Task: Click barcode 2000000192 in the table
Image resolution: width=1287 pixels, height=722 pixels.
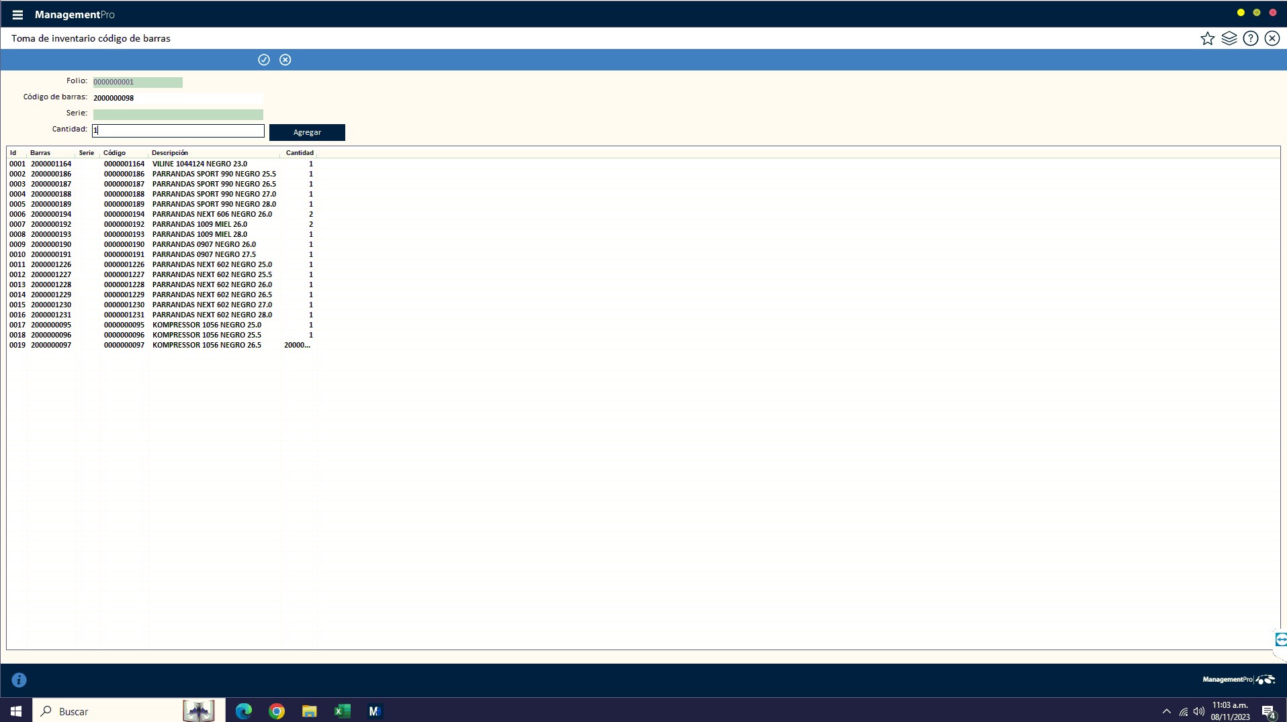Action: (x=51, y=224)
